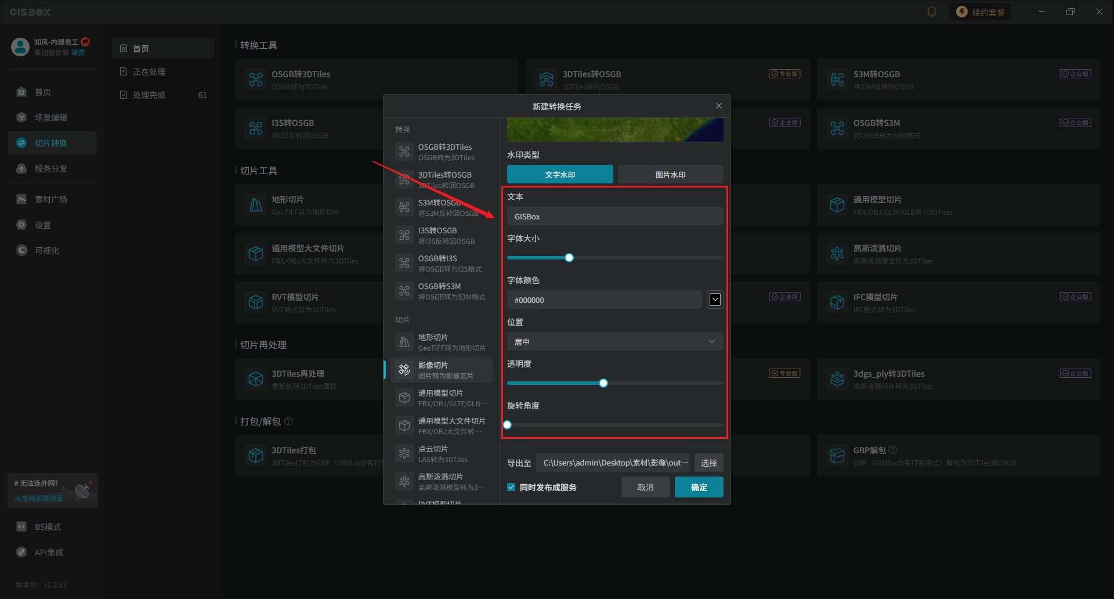Click the help icon beside GBP解包
The width and height of the screenshot is (1114, 599).
pos(893,450)
